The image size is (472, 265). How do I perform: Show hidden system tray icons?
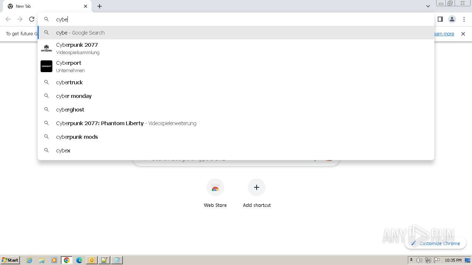411,260
